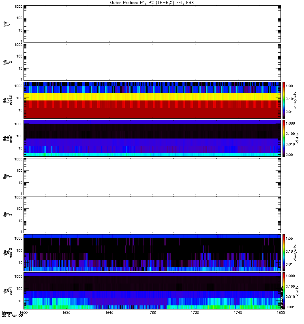Click the thb fbk scm1 spectrogram panel

coord(152,138)
